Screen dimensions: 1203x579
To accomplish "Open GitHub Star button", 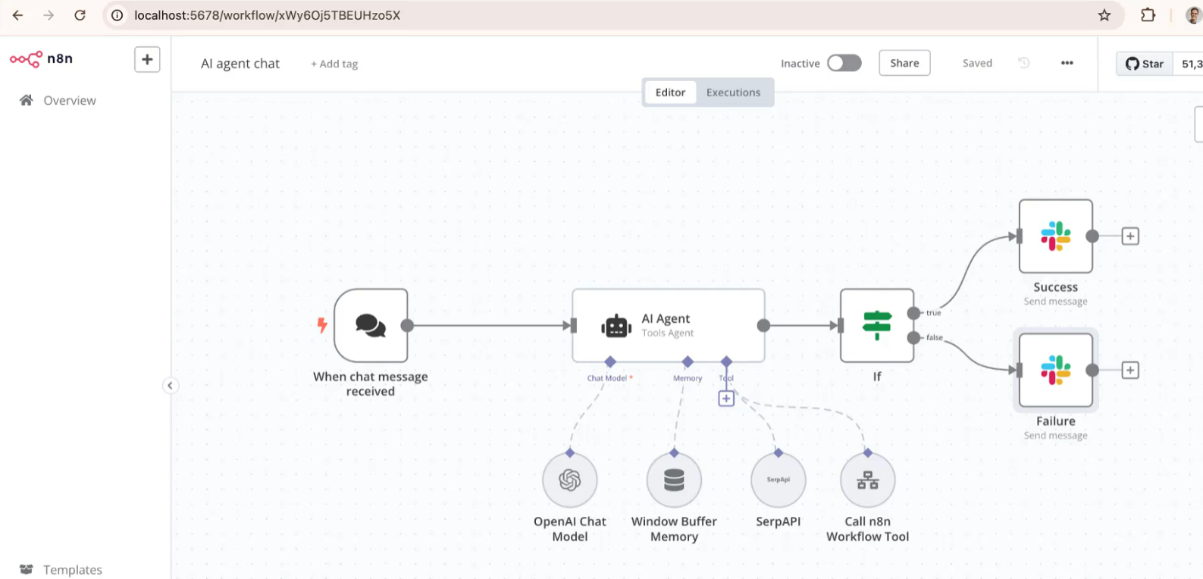I will 1145,64.
